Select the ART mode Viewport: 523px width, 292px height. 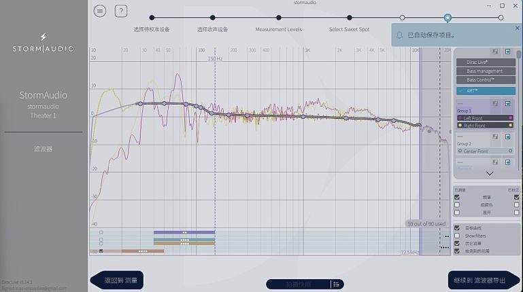pyautogui.click(x=486, y=90)
